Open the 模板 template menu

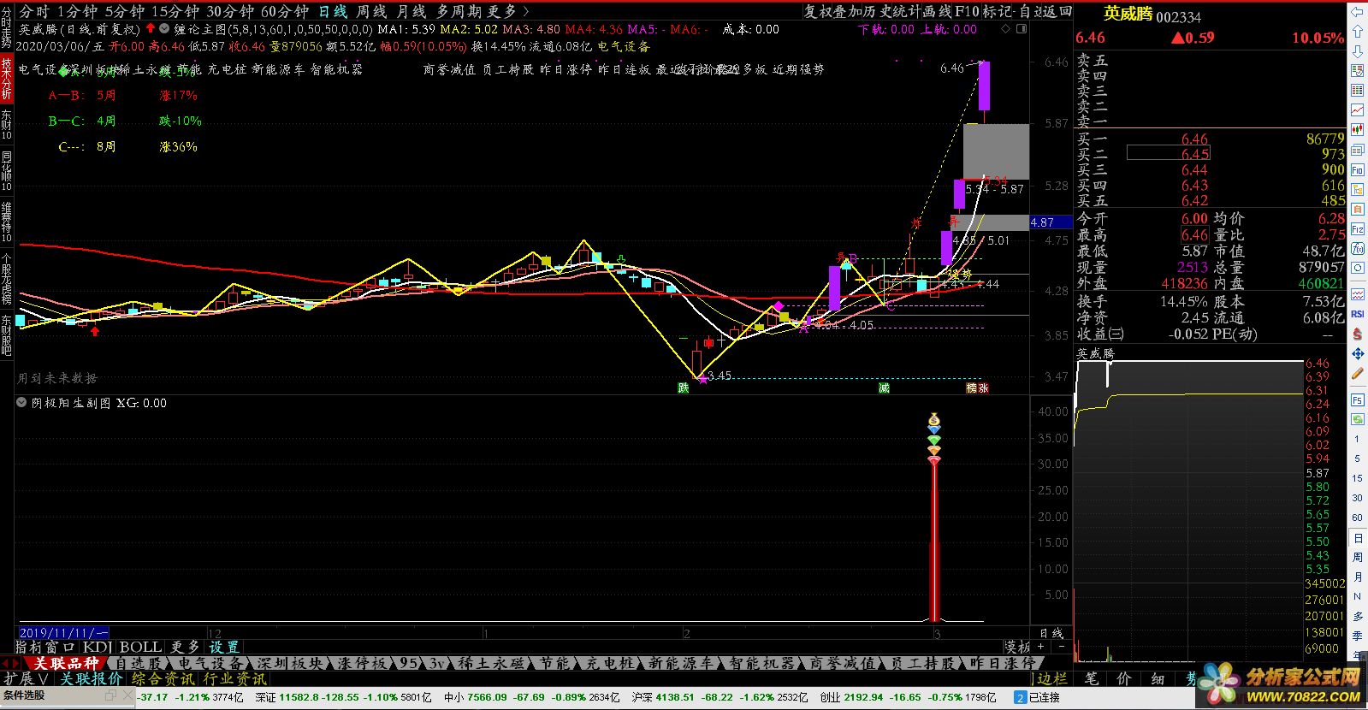point(1017,648)
